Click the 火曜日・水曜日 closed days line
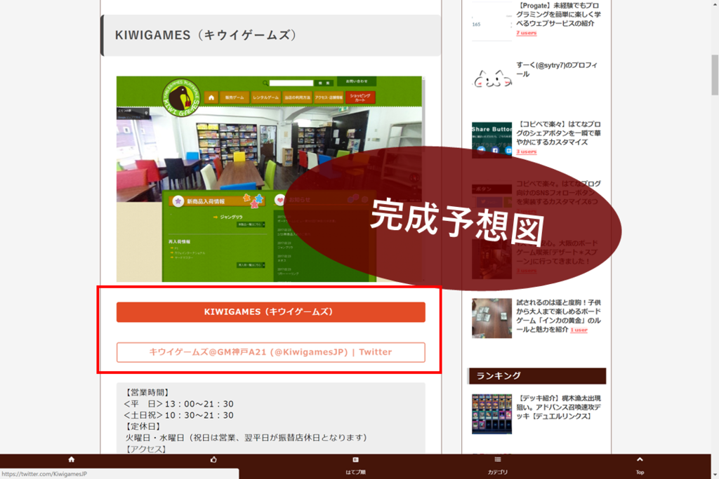 [246, 438]
